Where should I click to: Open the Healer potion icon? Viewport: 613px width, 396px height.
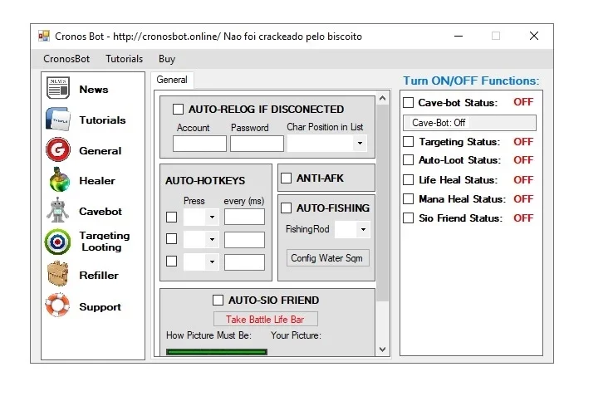[59, 180]
